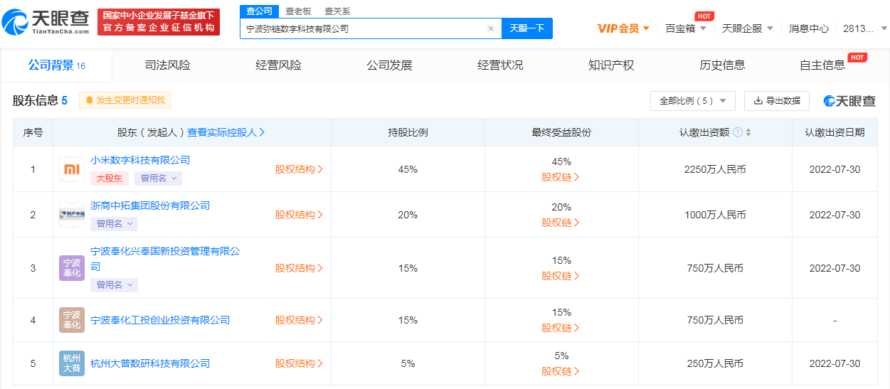Open the user account 2813...
890x389 pixels.
tap(864, 28)
